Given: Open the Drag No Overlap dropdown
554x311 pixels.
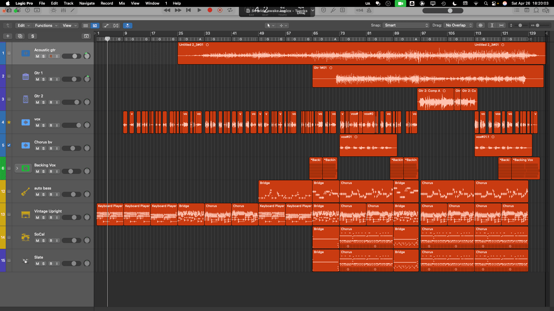Looking at the screenshot, I should coord(458,25).
